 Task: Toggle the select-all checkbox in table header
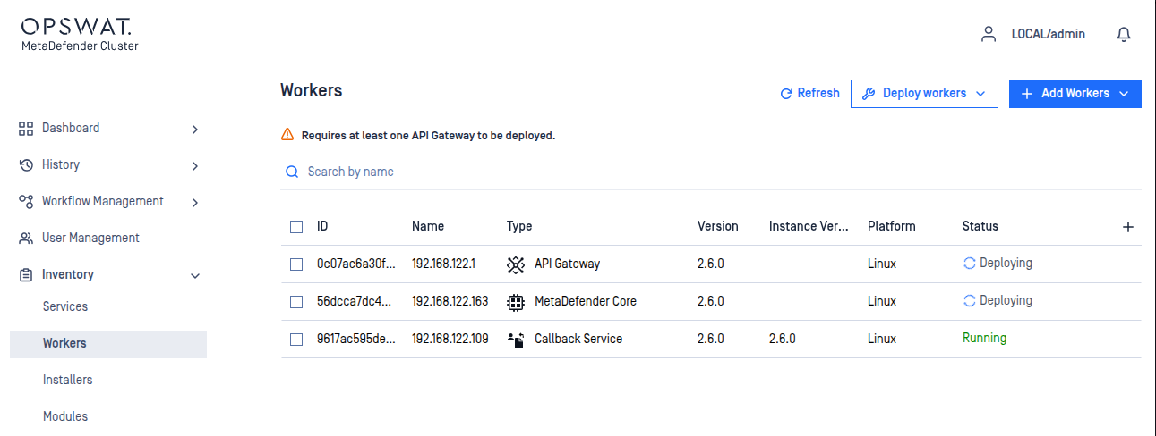(296, 227)
